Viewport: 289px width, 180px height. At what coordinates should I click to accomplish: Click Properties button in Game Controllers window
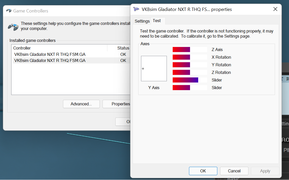point(117,104)
